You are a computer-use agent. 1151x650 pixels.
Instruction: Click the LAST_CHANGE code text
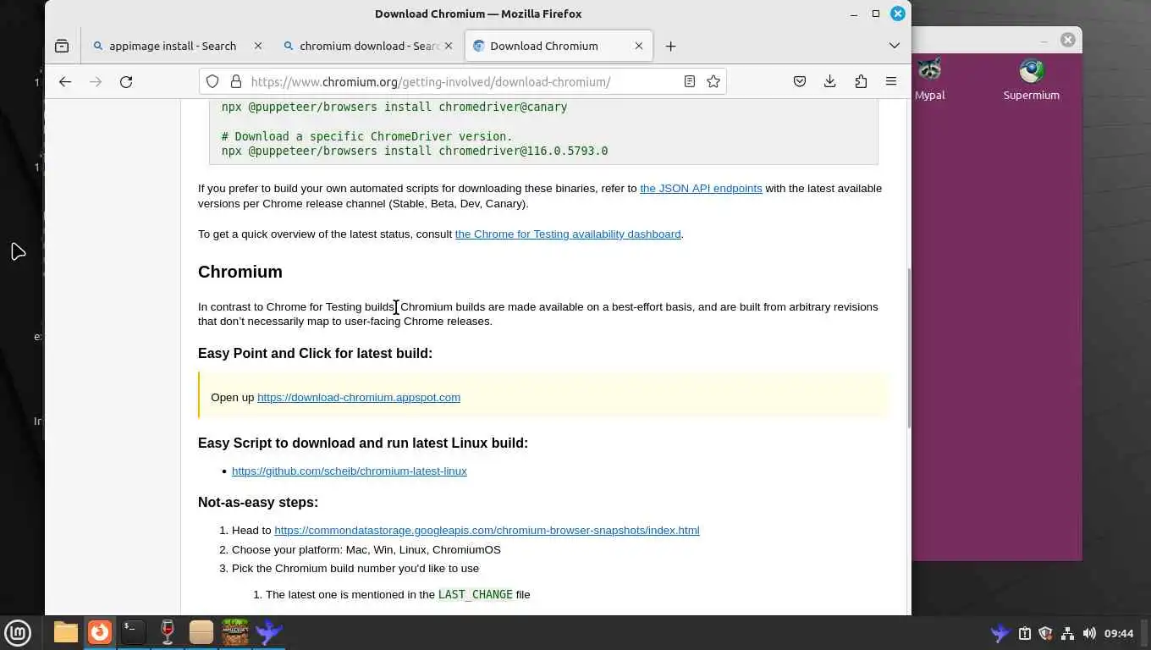[x=476, y=594]
